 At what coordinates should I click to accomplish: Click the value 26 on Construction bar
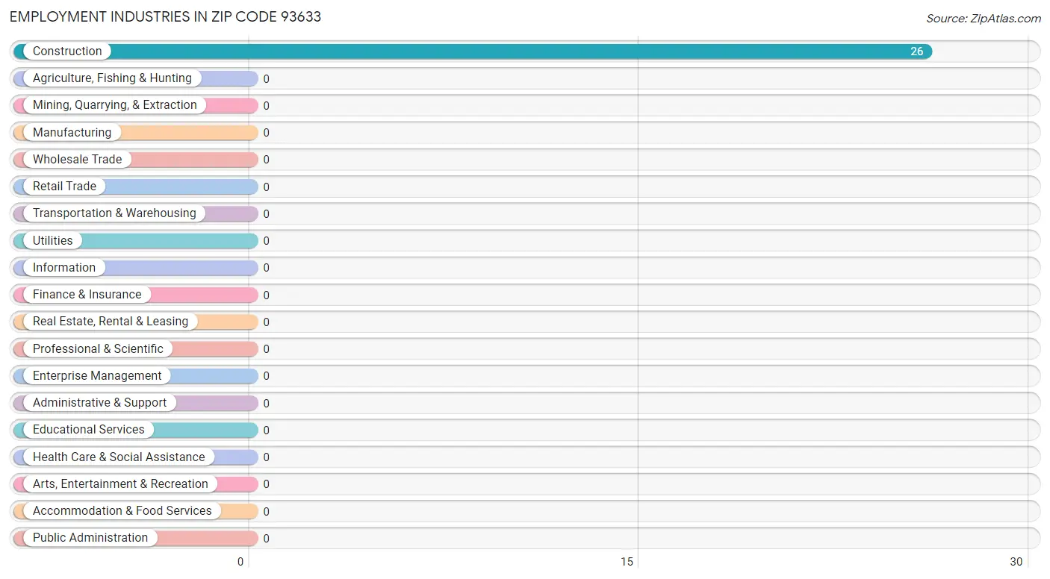[x=916, y=51]
